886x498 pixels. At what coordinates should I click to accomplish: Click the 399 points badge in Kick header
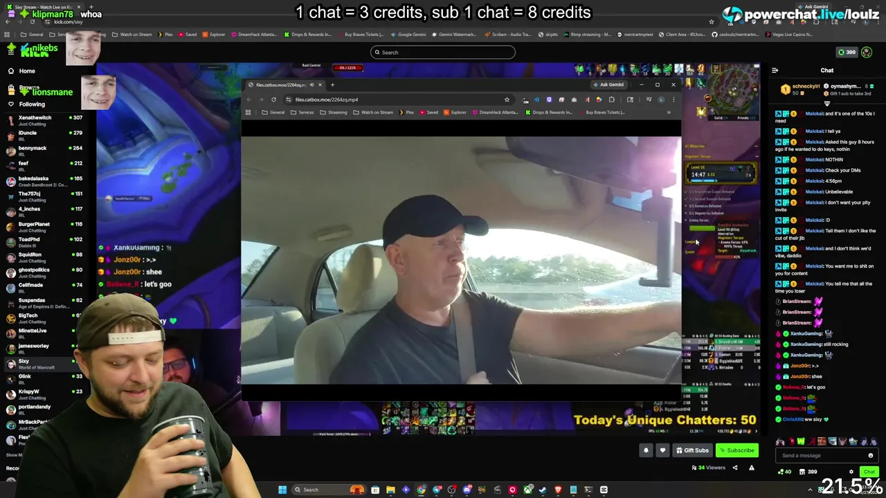(x=847, y=53)
